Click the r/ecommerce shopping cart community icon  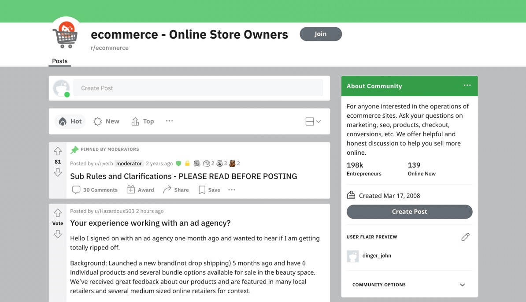click(x=65, y=35)
